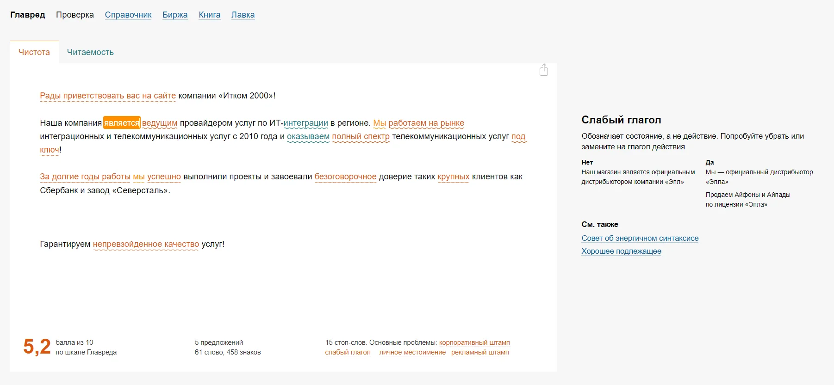
Task: Open the Биржа link
Action: click(175, 15)
